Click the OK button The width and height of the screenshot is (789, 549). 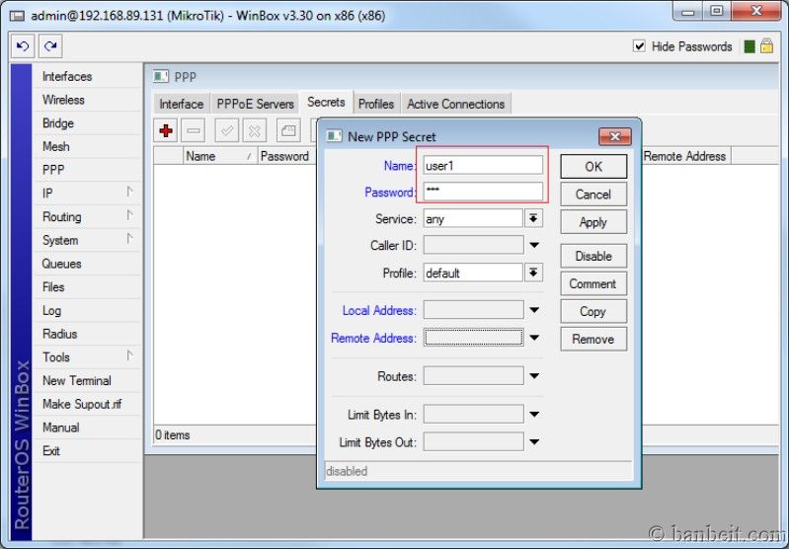coord(593,167)
